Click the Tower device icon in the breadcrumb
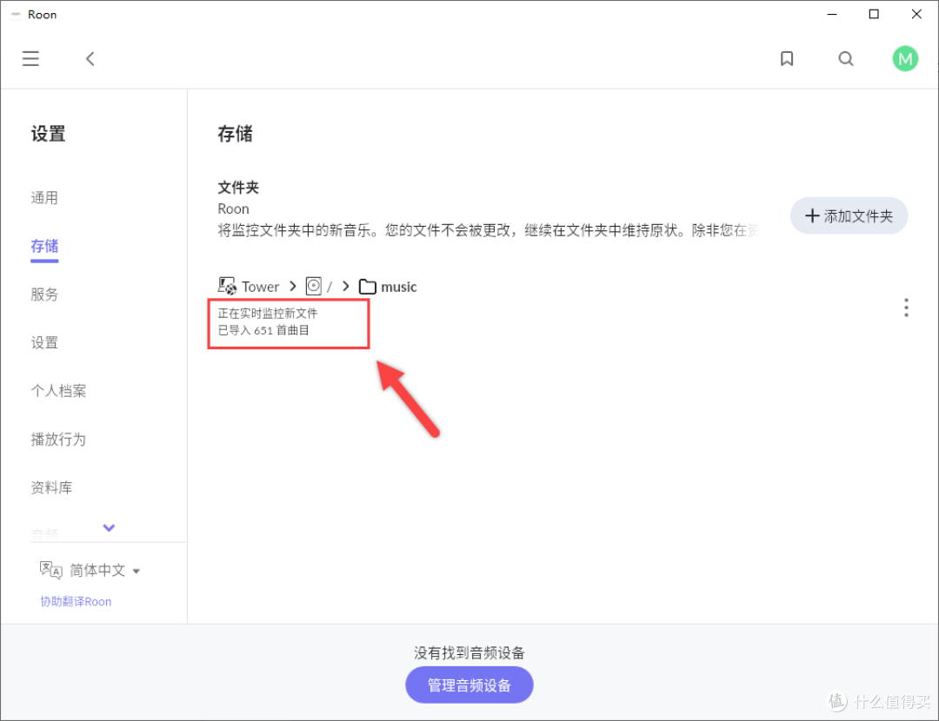The width and height of the screenshot is (939, 721). 227,285
